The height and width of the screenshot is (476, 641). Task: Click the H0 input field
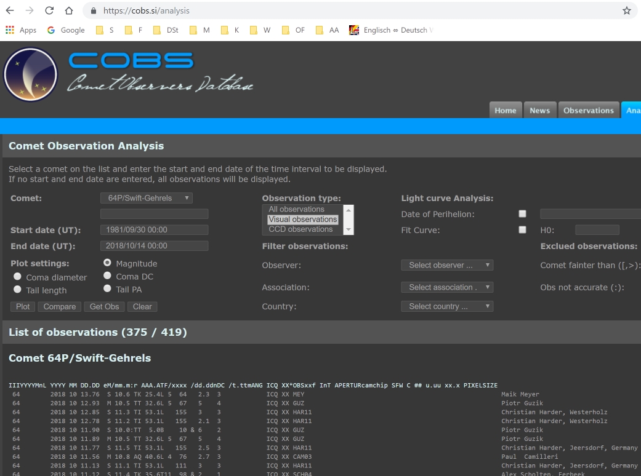(597, 230)
